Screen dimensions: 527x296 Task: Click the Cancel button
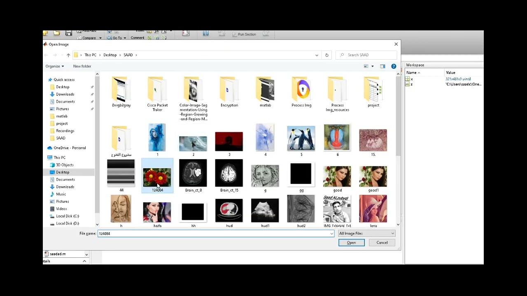click(382, 243)
